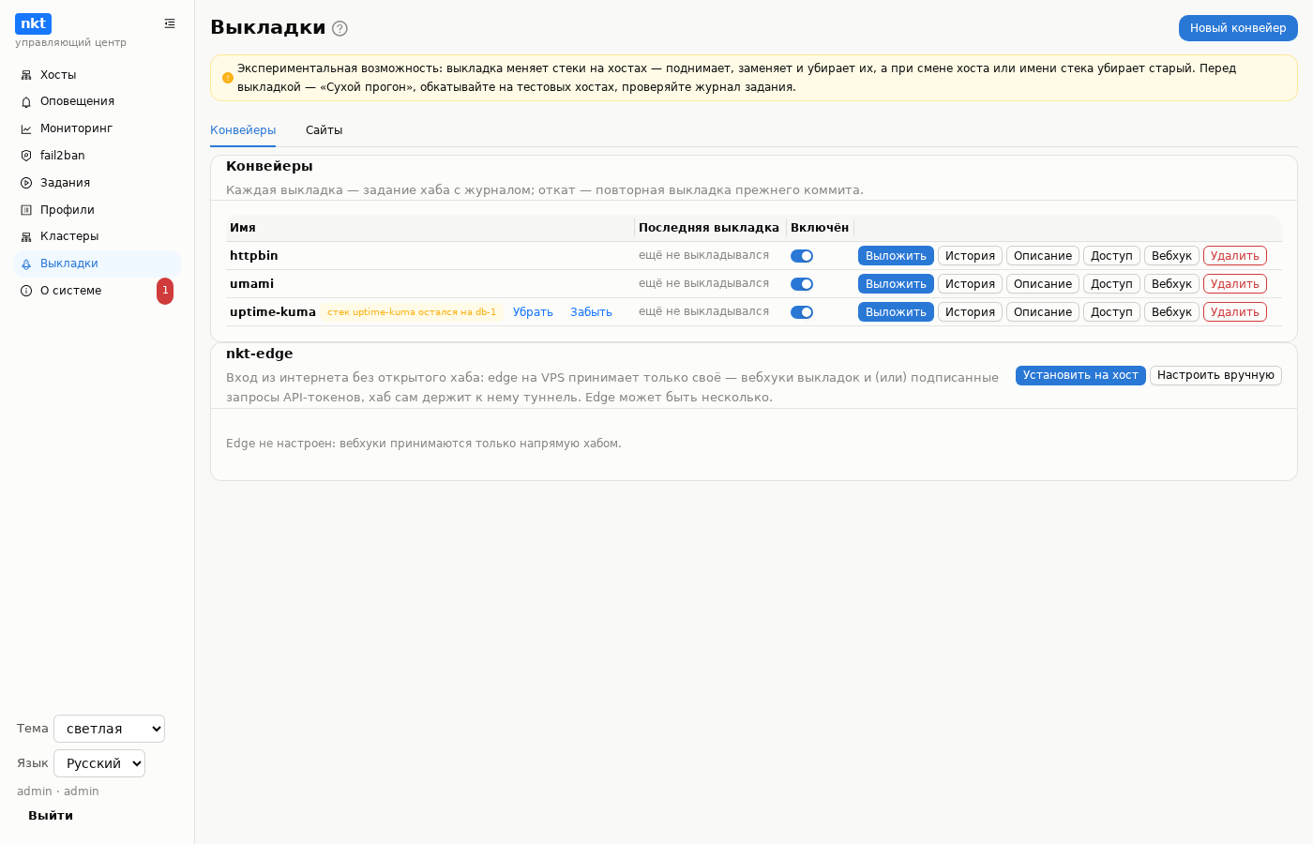Click Выложить for httpbin
1313x844 pixels.
(x=896, y=256)
